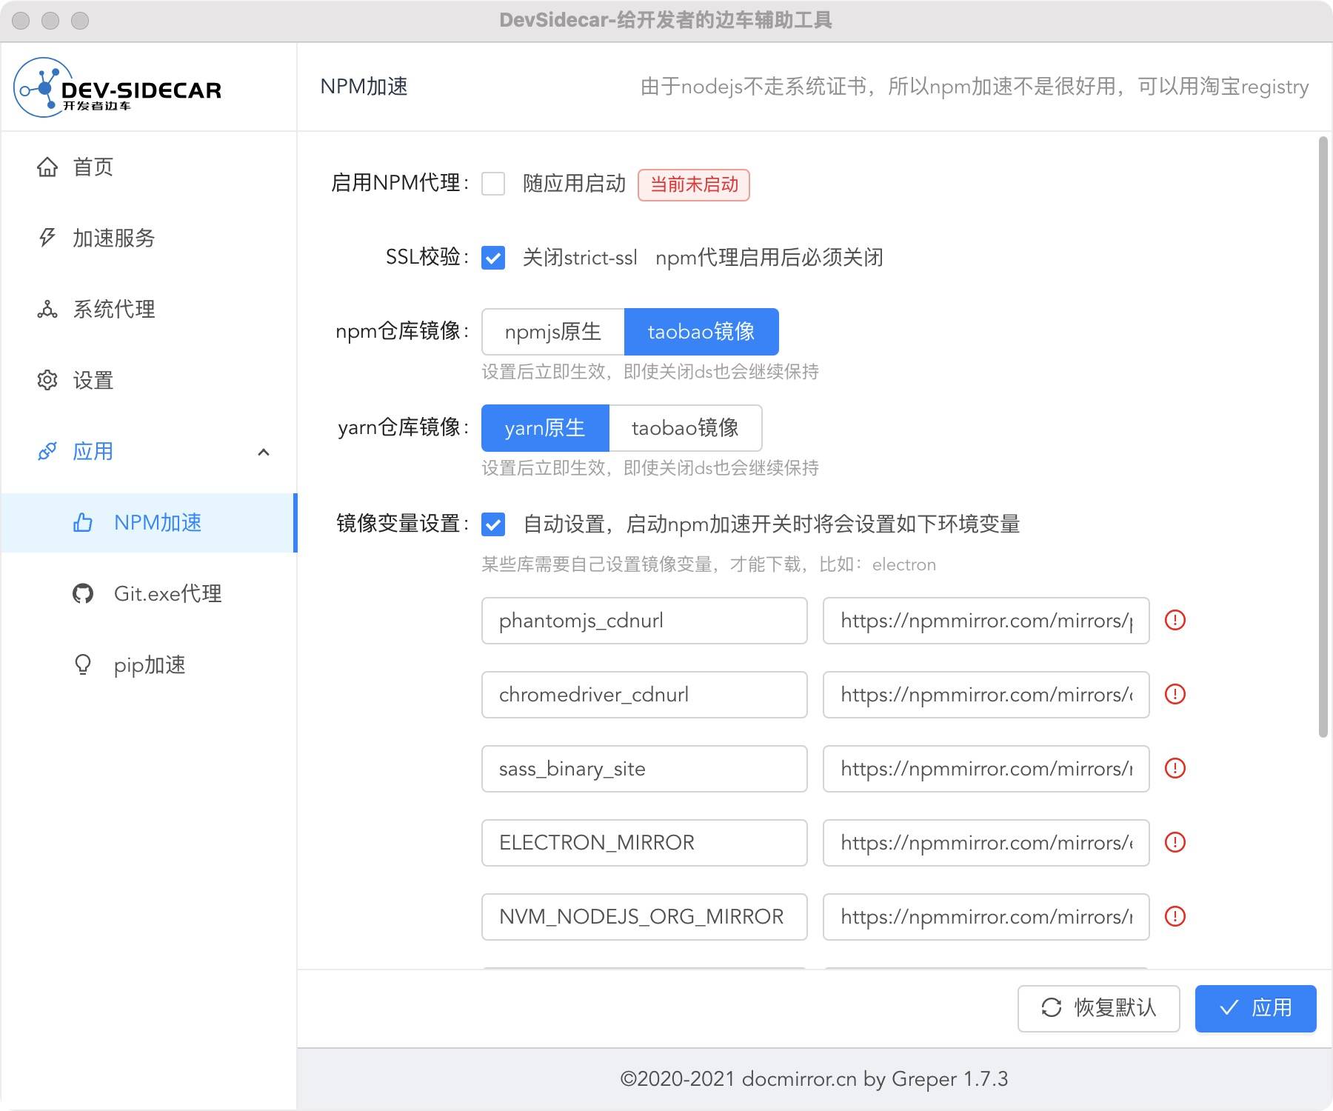1333x1111 pixels.
Task: Click the URL field for chromedriver_cdnurl
Action: (x=986, y=695)
